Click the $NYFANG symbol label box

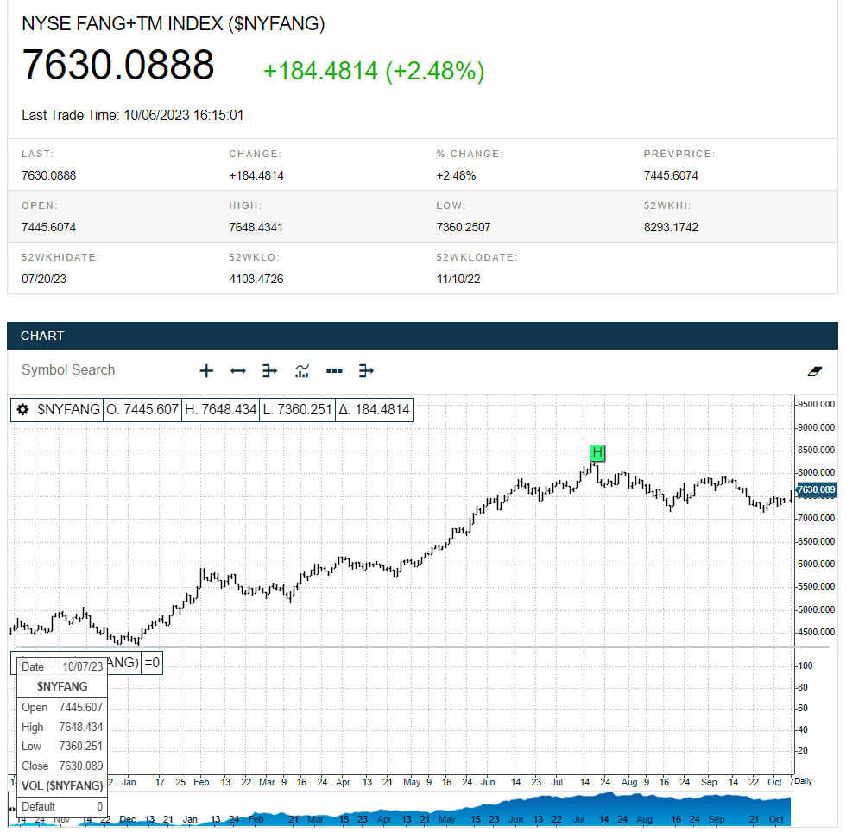(x=68, y=409)
